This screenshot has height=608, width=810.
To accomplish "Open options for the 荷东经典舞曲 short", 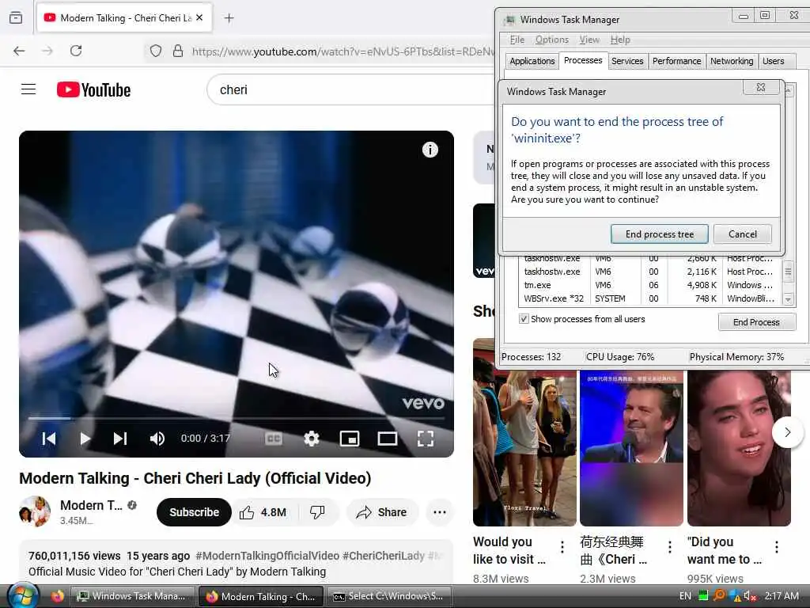I will tap(669, 547).
